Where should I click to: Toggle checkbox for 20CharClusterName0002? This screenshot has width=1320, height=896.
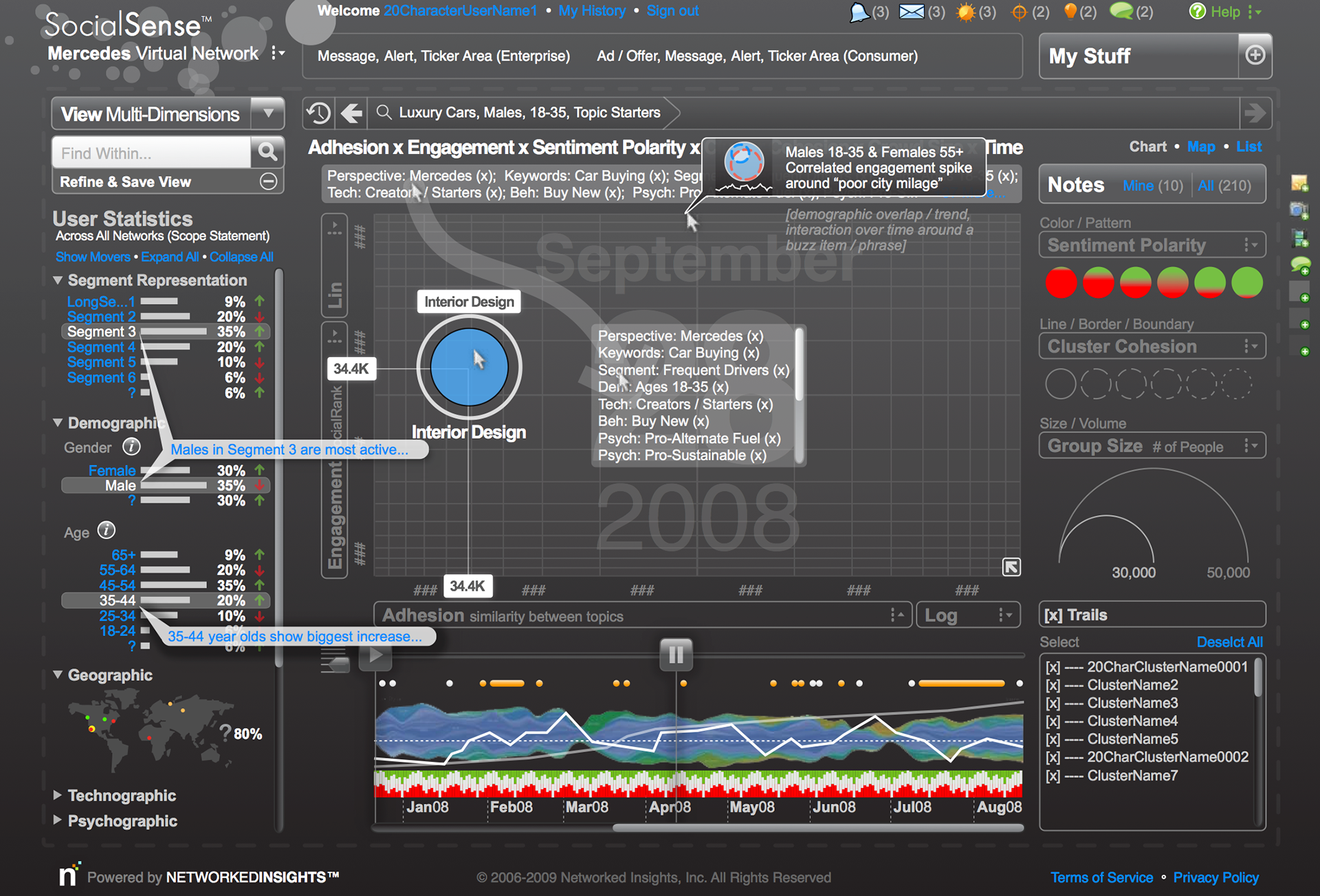tap(1053, 757)
